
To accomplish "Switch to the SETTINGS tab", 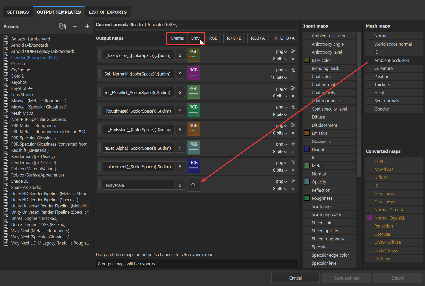I will click(x=18, y=12).
